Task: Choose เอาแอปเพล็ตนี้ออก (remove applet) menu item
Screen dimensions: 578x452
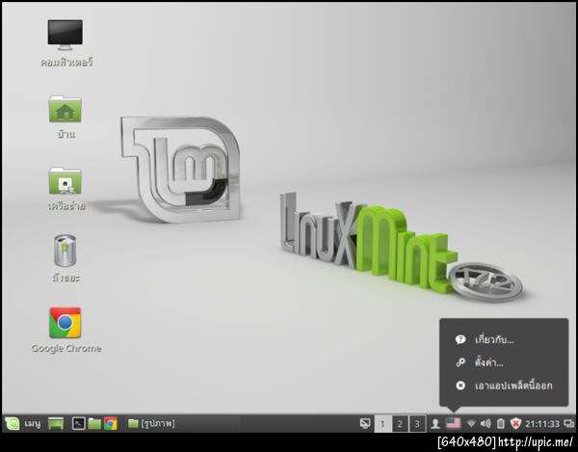Action: pyautogui.click(x=504, y=386)
